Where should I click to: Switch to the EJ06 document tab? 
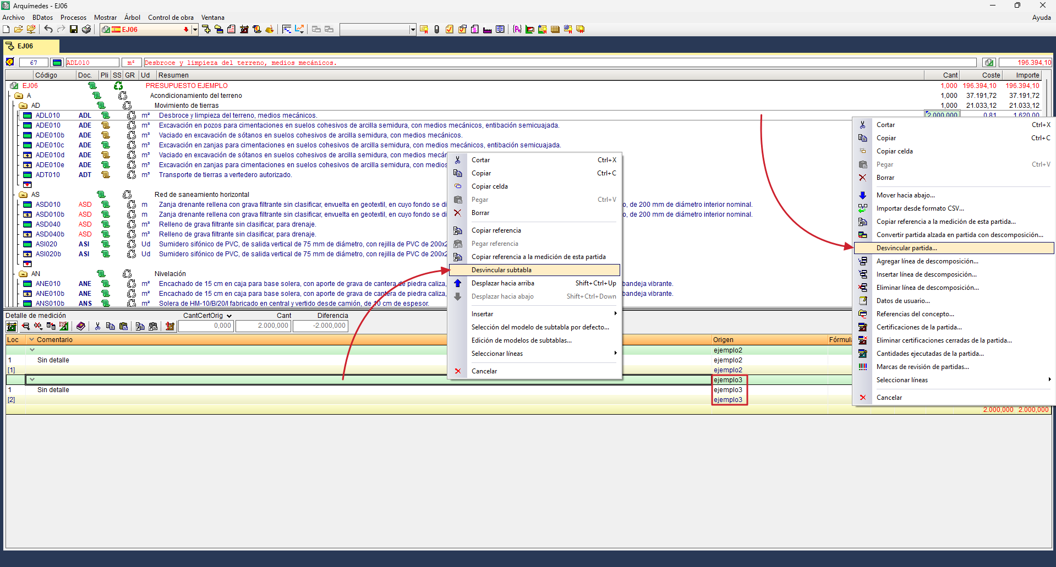pyautogui.click(x=25, y=46)
